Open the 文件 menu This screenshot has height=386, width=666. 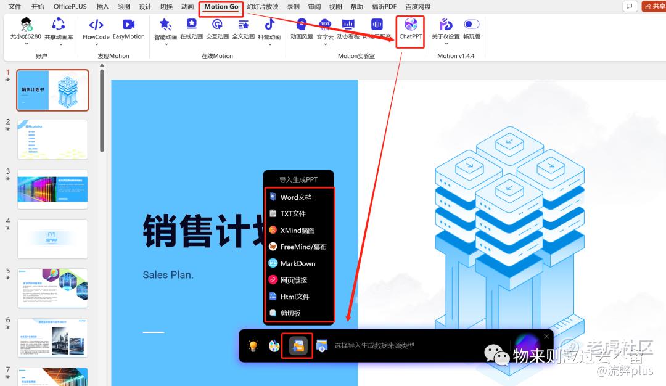15,6
